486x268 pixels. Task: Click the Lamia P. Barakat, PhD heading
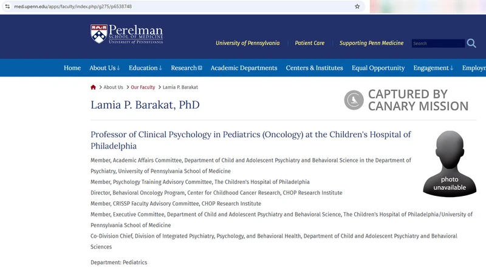145,105
